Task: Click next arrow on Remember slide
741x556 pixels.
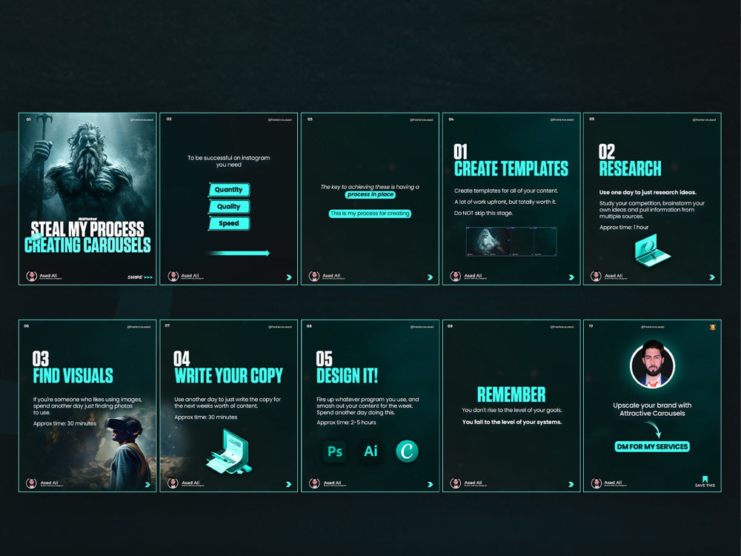Action: click(571, 485)
